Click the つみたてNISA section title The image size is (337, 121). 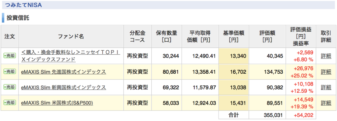point(23,5)
